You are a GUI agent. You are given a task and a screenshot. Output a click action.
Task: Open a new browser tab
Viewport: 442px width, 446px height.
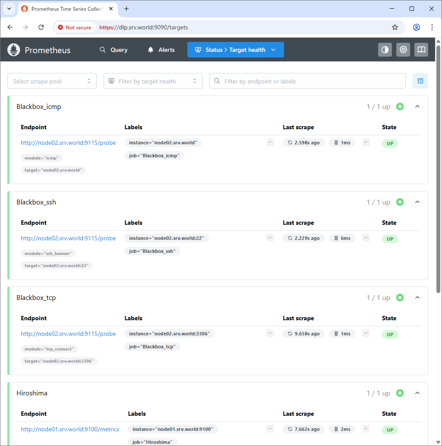(126, 9)
